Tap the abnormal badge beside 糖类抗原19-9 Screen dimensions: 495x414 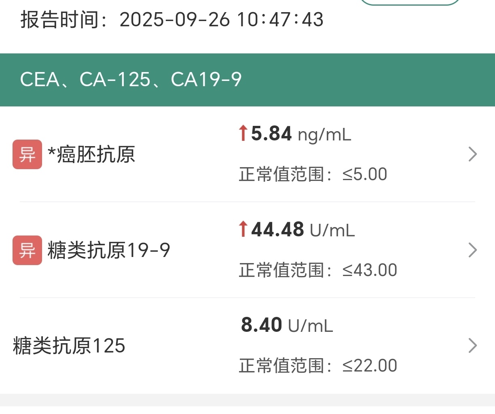coord(27,250)
